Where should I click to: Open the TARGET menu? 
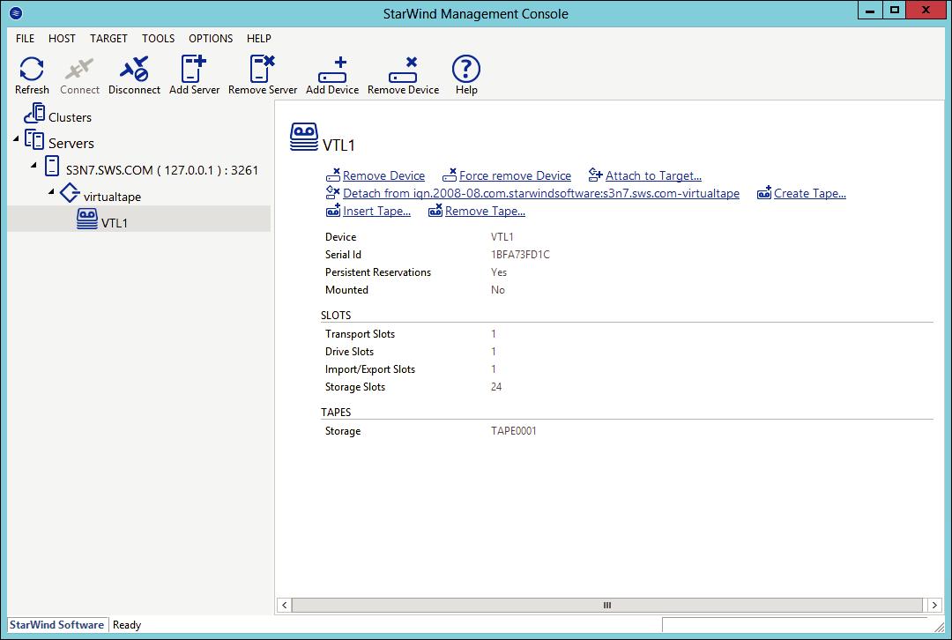pyautogui.click(x=108, y=38)
